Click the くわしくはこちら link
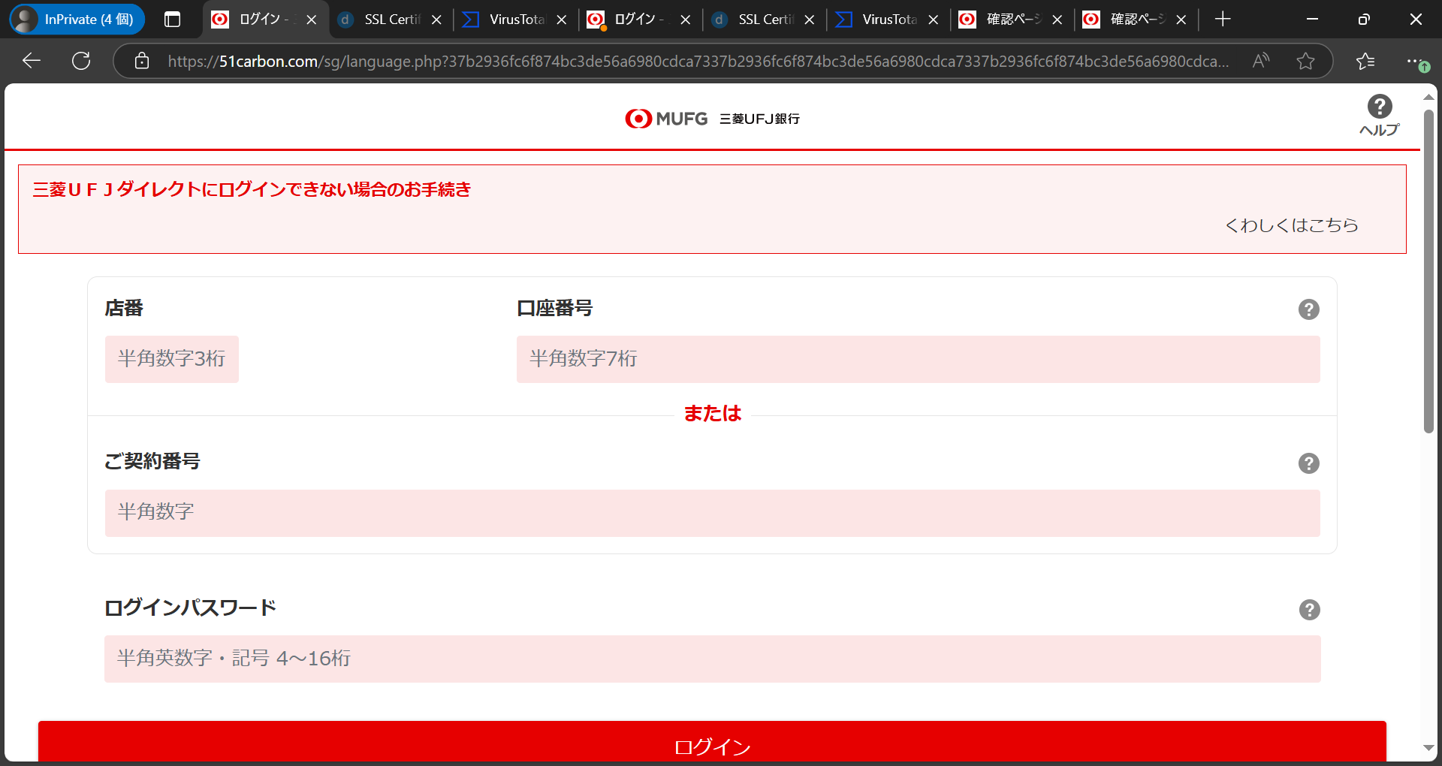This screenshot has width=1442, height=766. click(x=1291, y=225)
